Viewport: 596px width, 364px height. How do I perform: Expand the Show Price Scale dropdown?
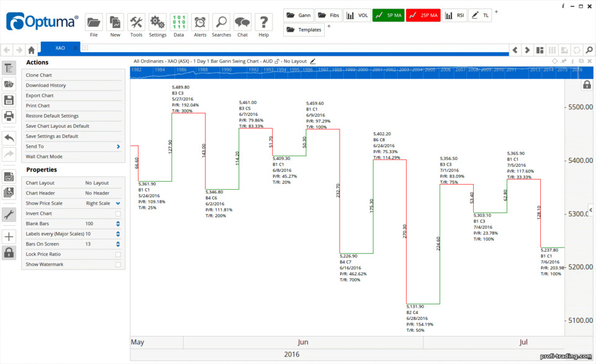click(x=118, y=203)
